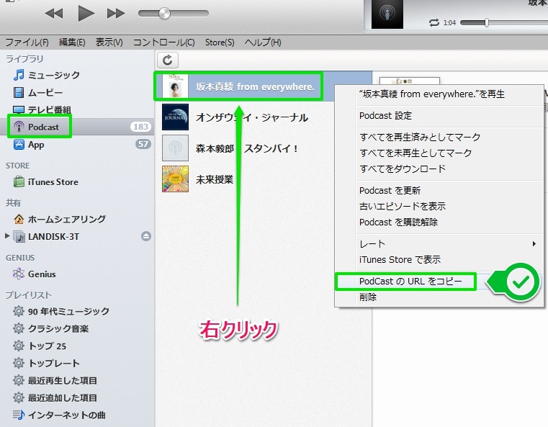The image size is (548, 427).
Task: Click the Genius label in sidebar
Action: point(42,274)
